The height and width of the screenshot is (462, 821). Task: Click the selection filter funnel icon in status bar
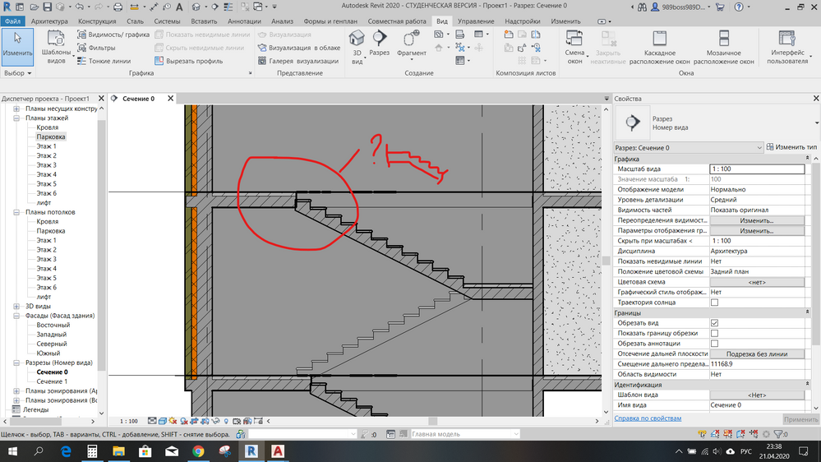[778, 434]
